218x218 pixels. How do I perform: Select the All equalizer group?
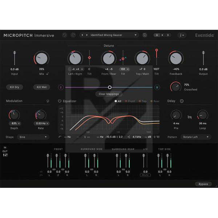click(118, 101)
